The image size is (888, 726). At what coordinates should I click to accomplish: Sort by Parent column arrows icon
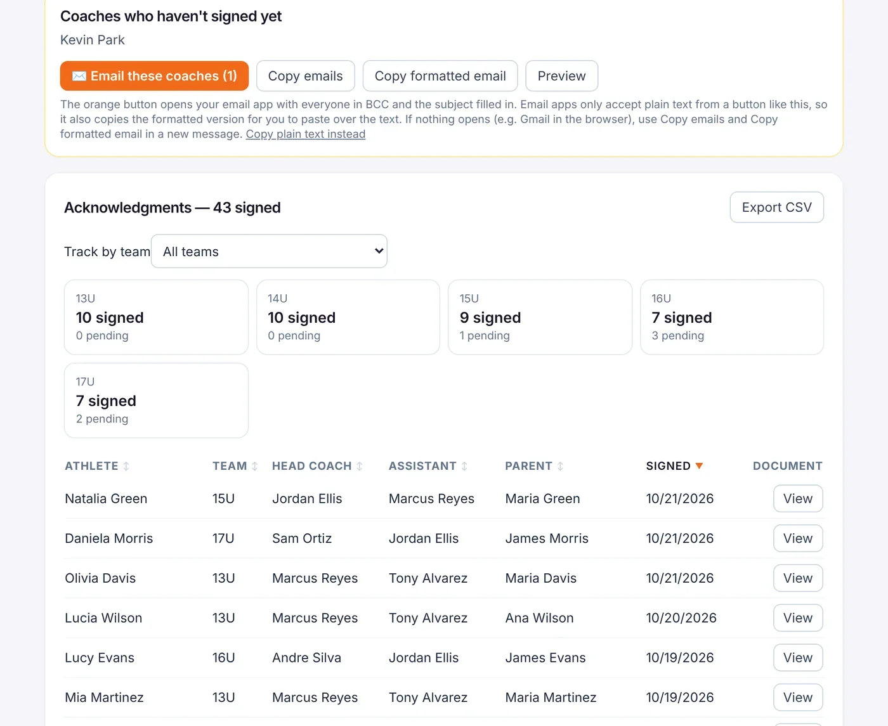560,466
